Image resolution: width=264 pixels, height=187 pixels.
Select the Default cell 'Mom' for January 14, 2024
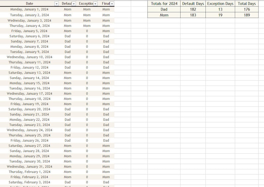click(x=67, y=78)
